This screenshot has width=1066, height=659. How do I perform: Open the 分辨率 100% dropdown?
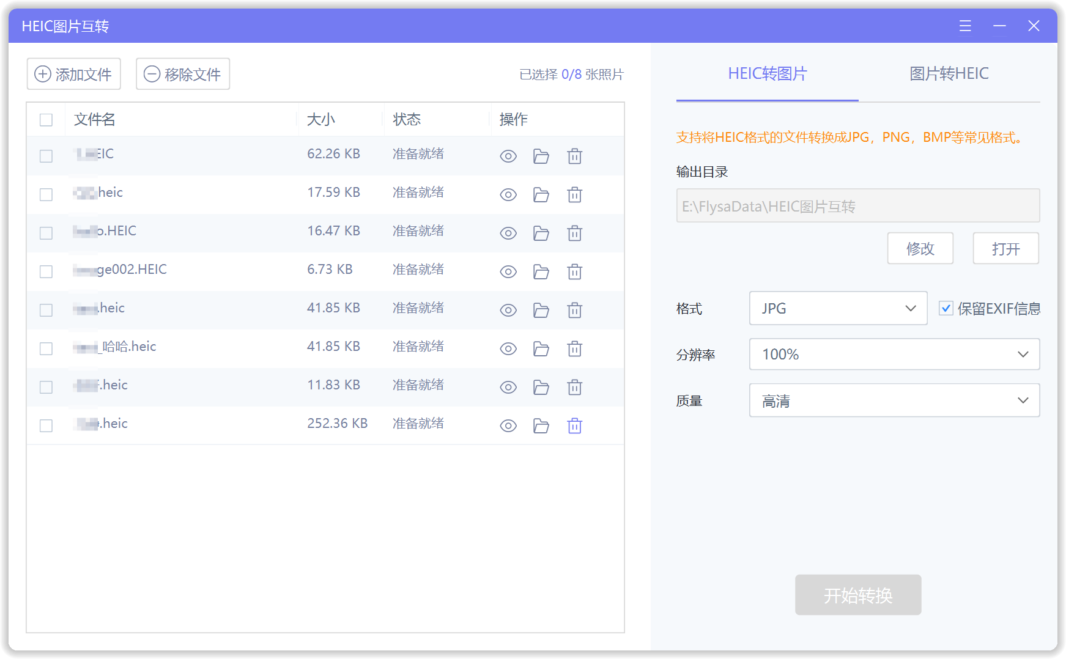894,354
